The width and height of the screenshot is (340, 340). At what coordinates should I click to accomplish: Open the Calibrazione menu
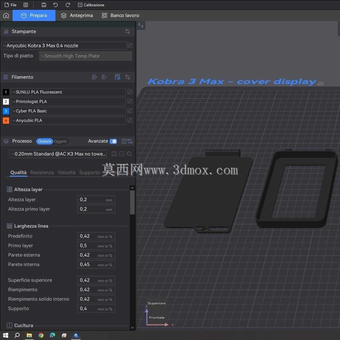pyautogui.click(x=91, y=5)
